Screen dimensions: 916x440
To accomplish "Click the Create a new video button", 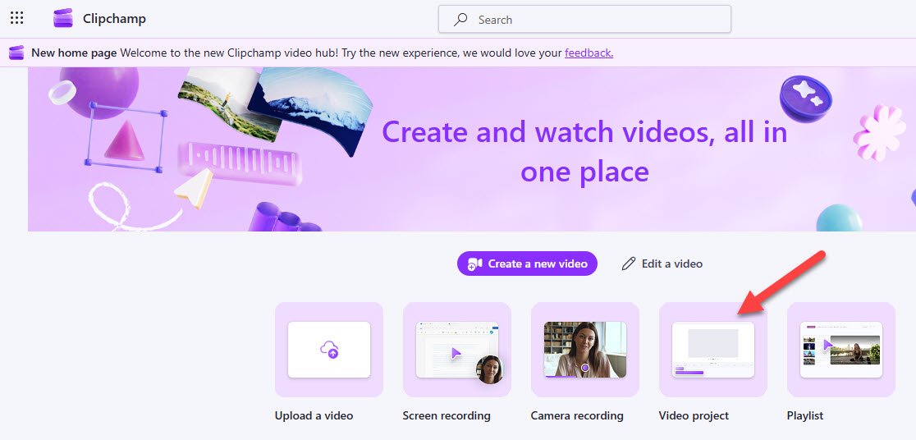I will tap(527, 264).
